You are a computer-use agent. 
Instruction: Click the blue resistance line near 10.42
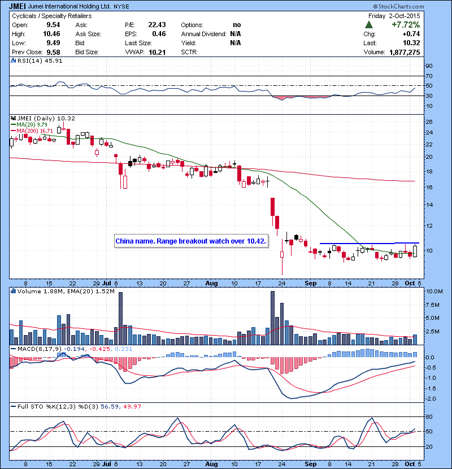tap(370, 243)
